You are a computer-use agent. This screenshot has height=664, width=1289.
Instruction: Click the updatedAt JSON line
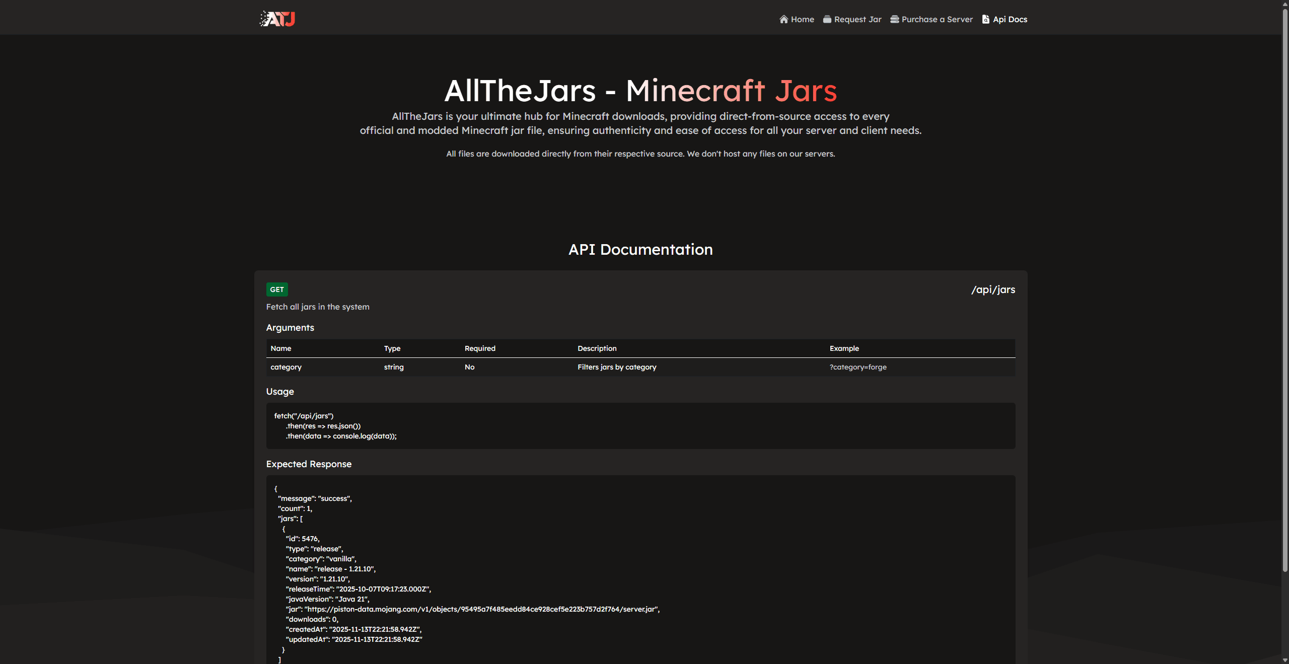[x=354, y=639]
